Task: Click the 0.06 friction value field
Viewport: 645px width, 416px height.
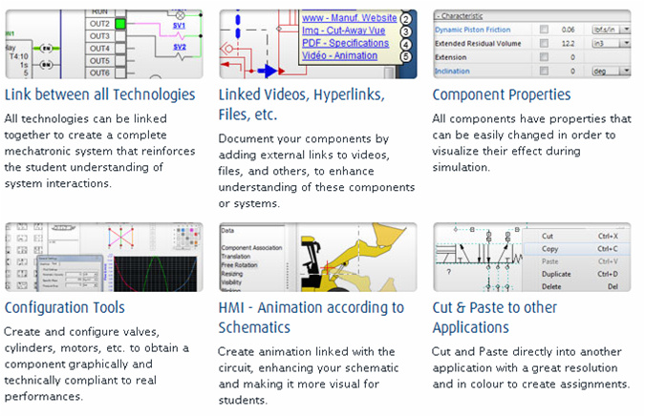Action: tap(568, 30)
